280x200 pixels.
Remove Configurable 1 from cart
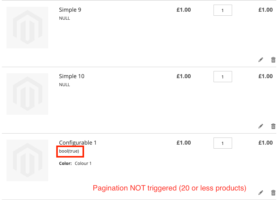(x=273, y=193)
